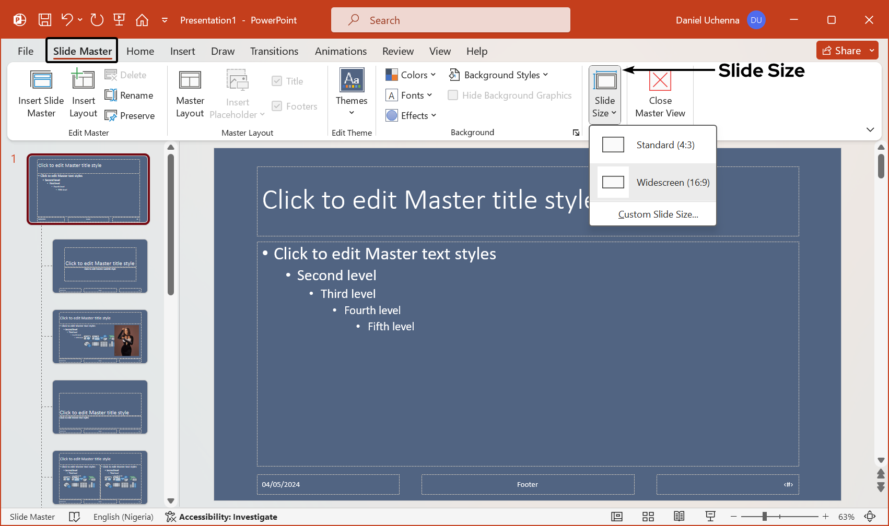The image size is (889, 526).
Task: Expand the Colors dropdown
Action: click(411, 75)
